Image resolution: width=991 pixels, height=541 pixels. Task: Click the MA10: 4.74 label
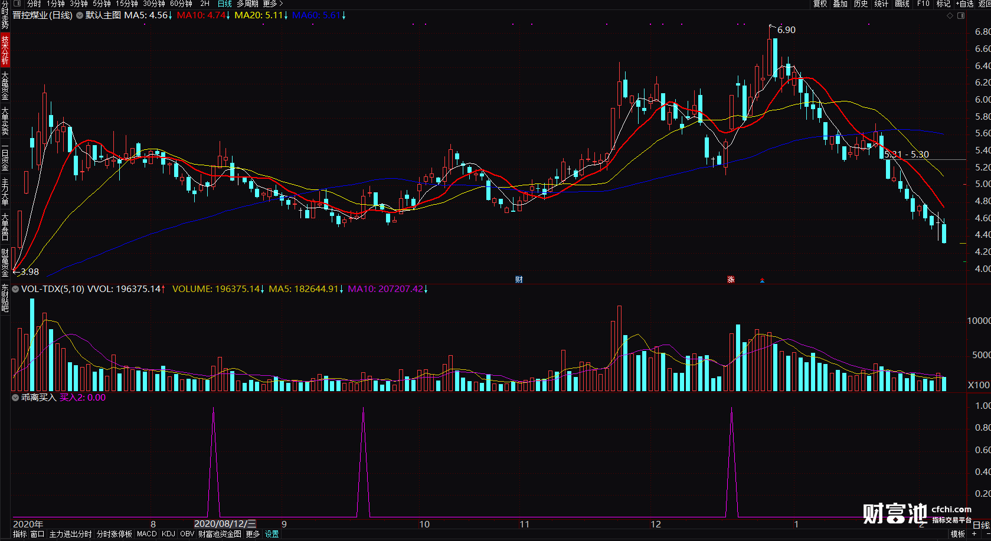204,15
